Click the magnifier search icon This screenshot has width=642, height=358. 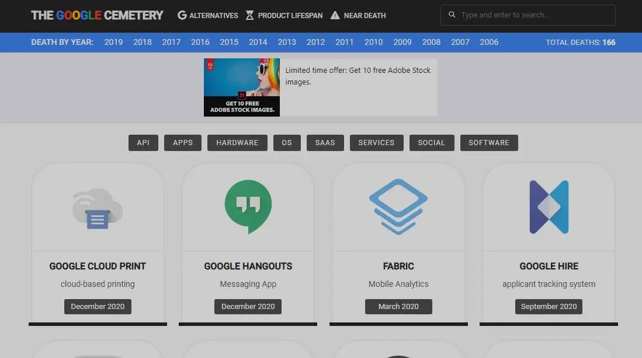(x=452, y=15)
